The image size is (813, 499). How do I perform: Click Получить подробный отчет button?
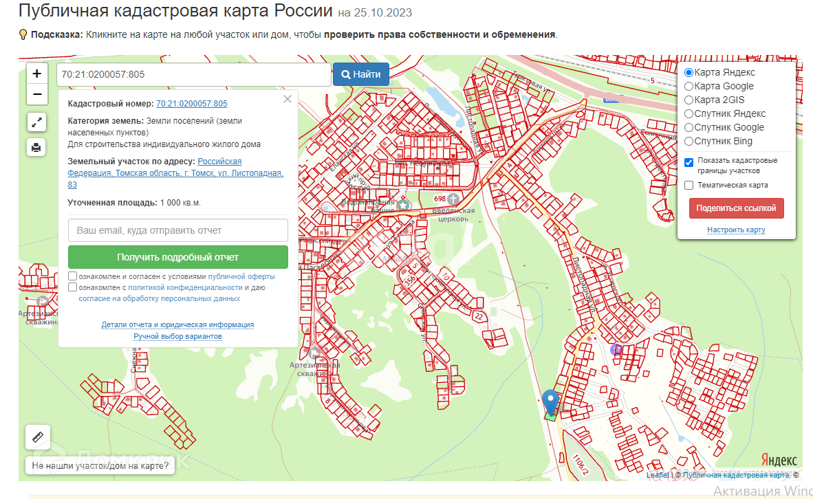pos(178,257)
